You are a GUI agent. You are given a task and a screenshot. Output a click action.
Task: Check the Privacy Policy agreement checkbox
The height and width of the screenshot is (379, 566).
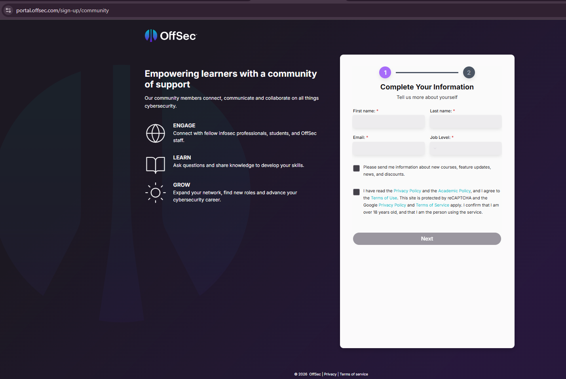click(x=356, y=192)
